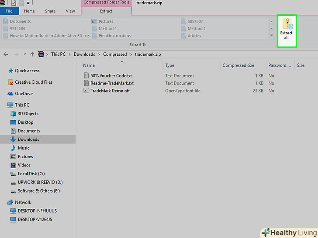Sort by the Name column header
Viewport: 318px width, 238px height.
(x=89, y=65)
